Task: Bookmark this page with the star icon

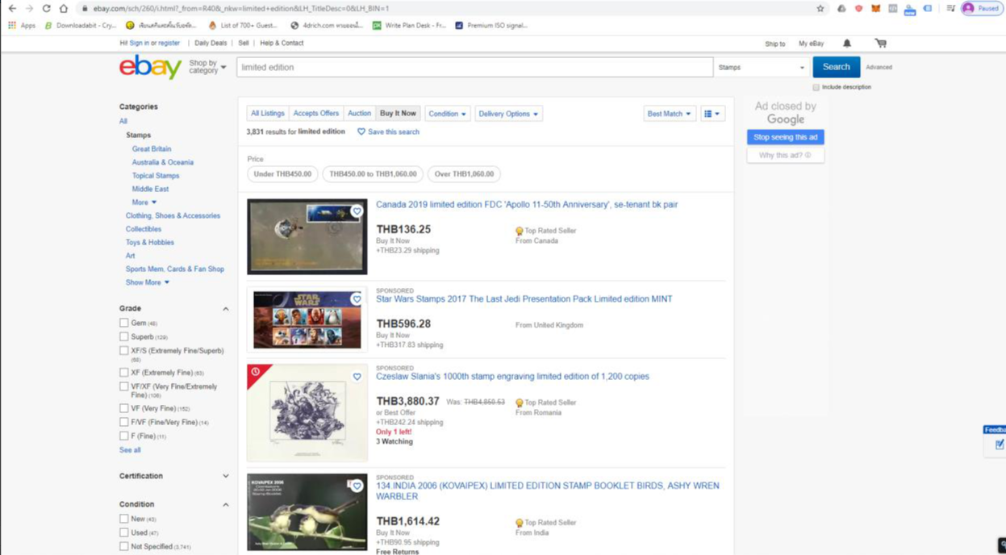Action: [820, 8]
